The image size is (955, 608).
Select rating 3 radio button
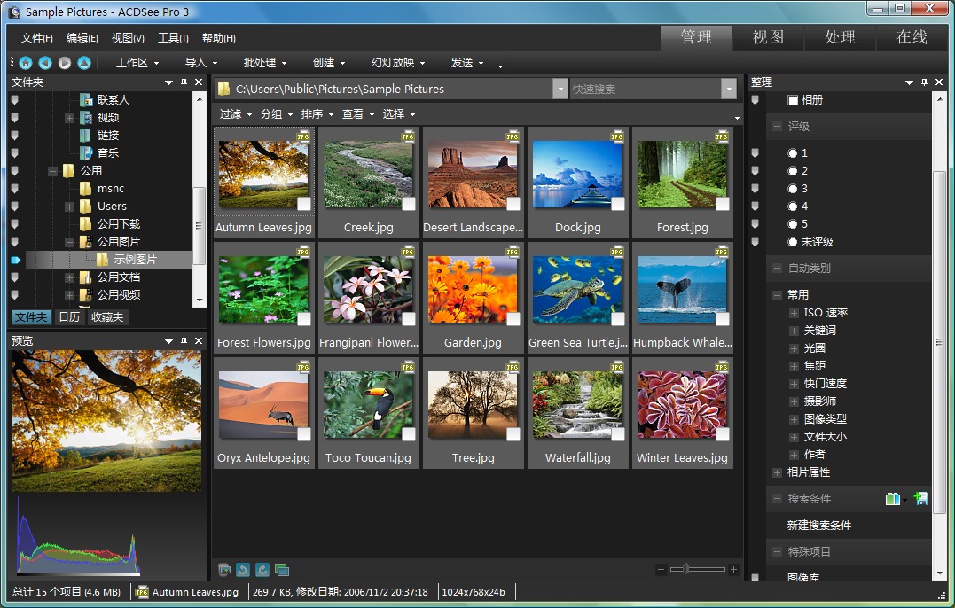pyautogui.click(x=793, y=189)
